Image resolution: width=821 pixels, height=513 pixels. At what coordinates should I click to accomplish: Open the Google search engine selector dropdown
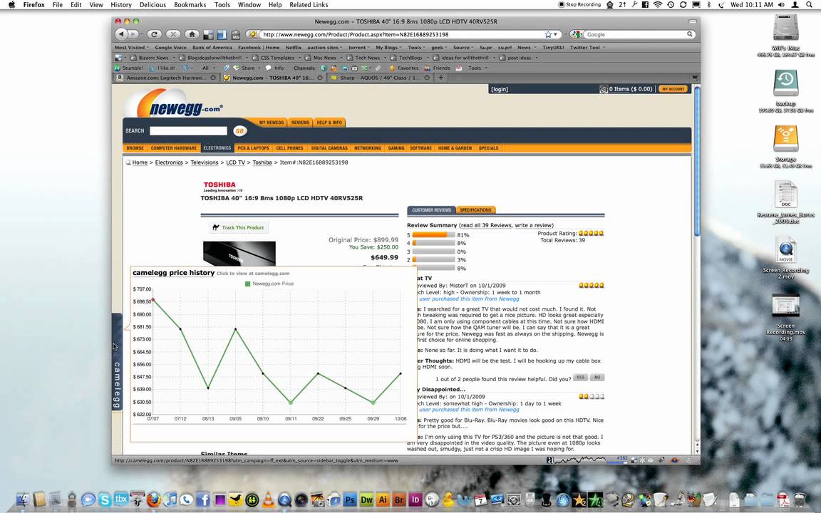pos(577,34)
